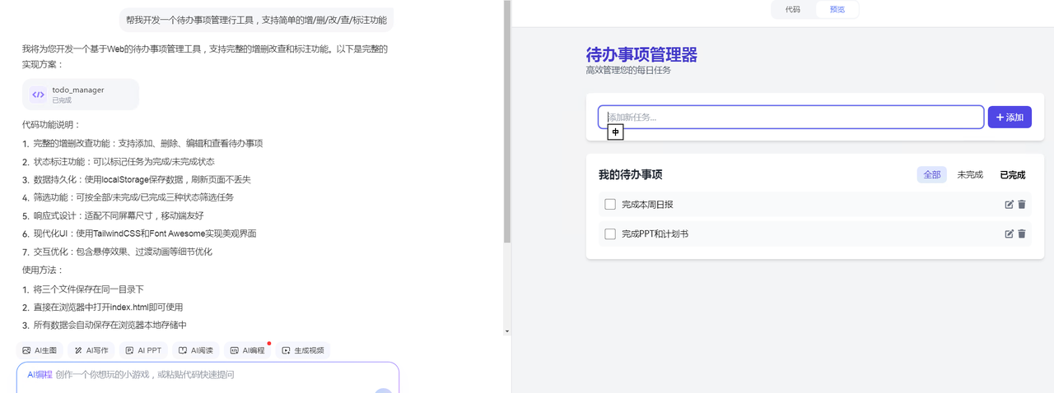The height and width of the screenshot is (393, 1054).
Task: Open the AI阅读 tool
Action: (196, 350)
